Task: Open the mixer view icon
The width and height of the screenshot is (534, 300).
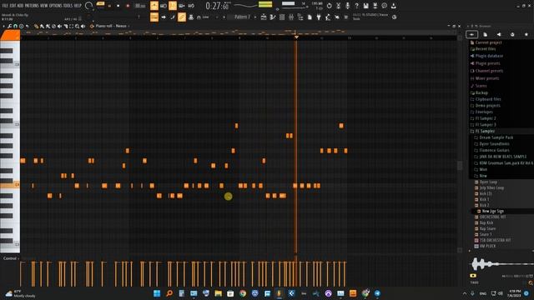Action: [x=291, y=17]
